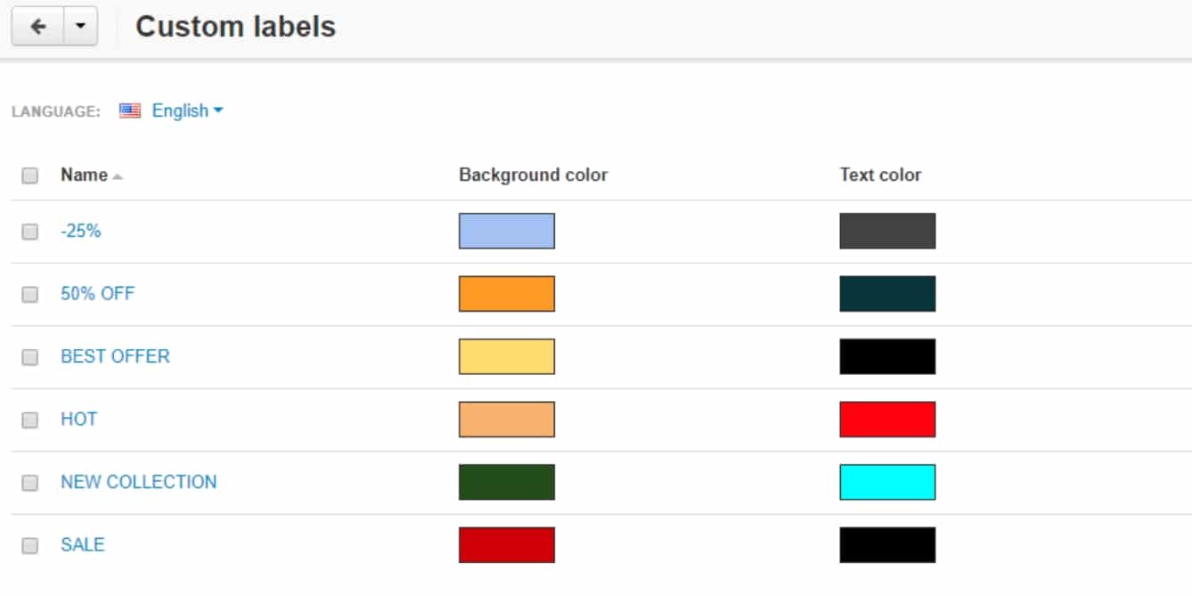Toggle the select-all checkbox in header
Viewport: 1192px width, 596px height.
click(30, 176)
